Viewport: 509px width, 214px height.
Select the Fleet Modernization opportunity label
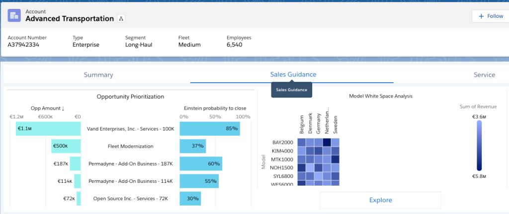click(x=131, y=146)
